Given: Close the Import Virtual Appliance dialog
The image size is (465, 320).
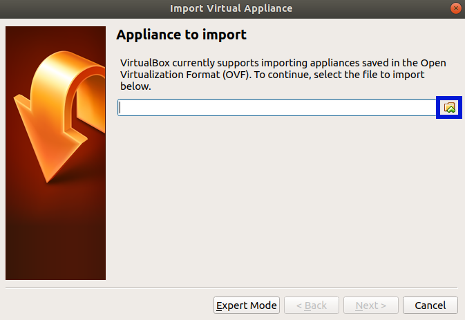Looking at the screenshot, I should pos(455,8).
